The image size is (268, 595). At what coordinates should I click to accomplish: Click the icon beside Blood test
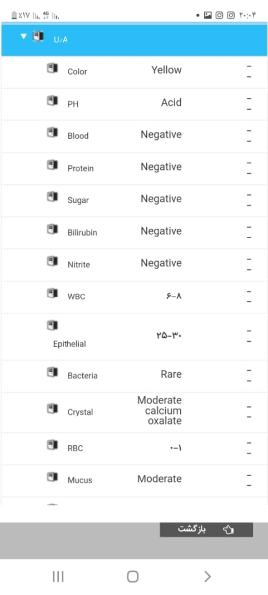(52, 133)
